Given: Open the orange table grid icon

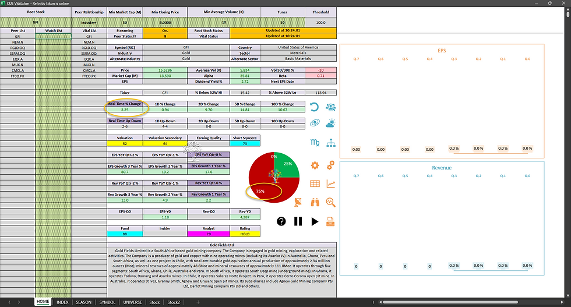Looking at the screenshot, I should tap(315, 184).
